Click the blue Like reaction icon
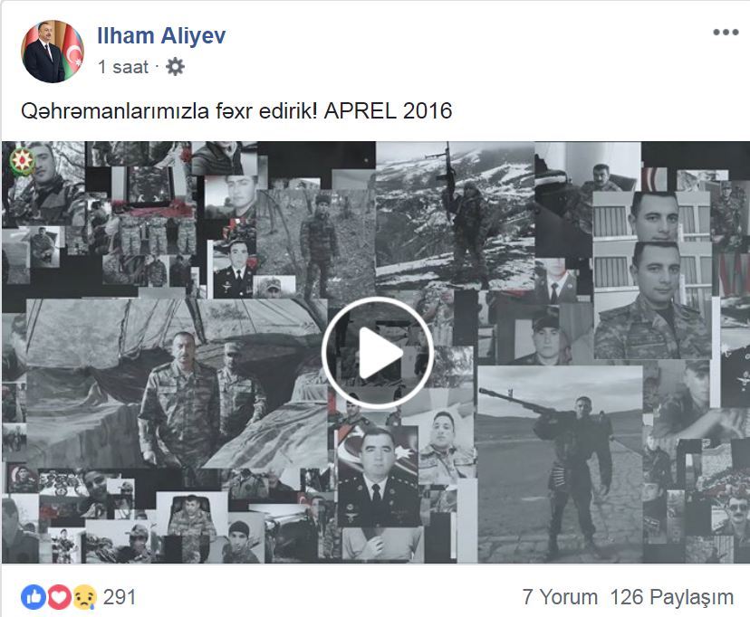 pos(34,597)
